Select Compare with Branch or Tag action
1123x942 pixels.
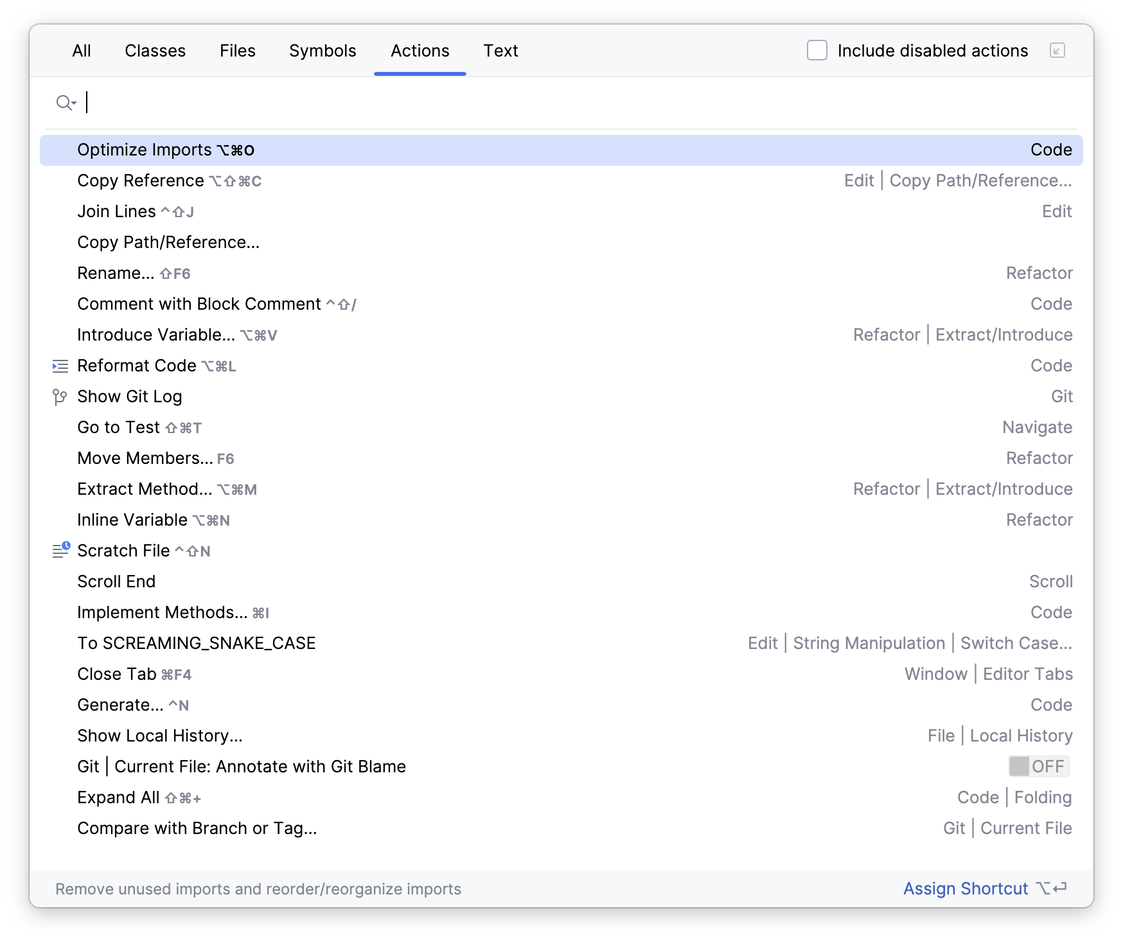click(197, 828)
